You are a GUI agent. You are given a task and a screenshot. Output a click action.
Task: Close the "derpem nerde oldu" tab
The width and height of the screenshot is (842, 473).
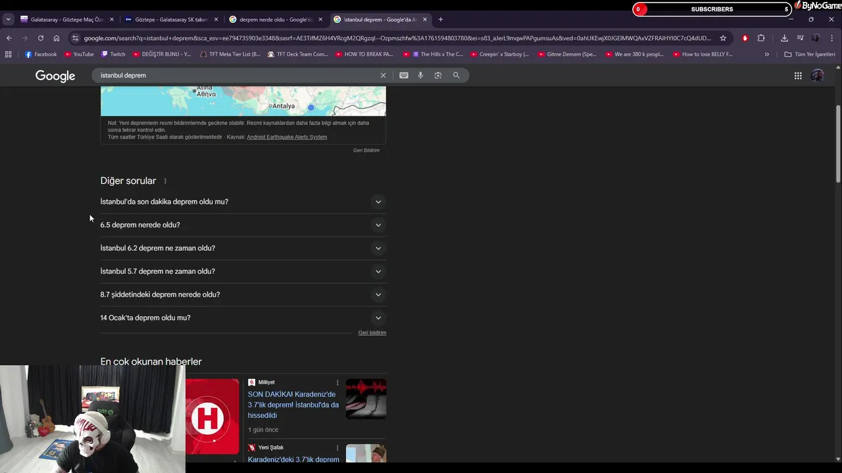320,20
